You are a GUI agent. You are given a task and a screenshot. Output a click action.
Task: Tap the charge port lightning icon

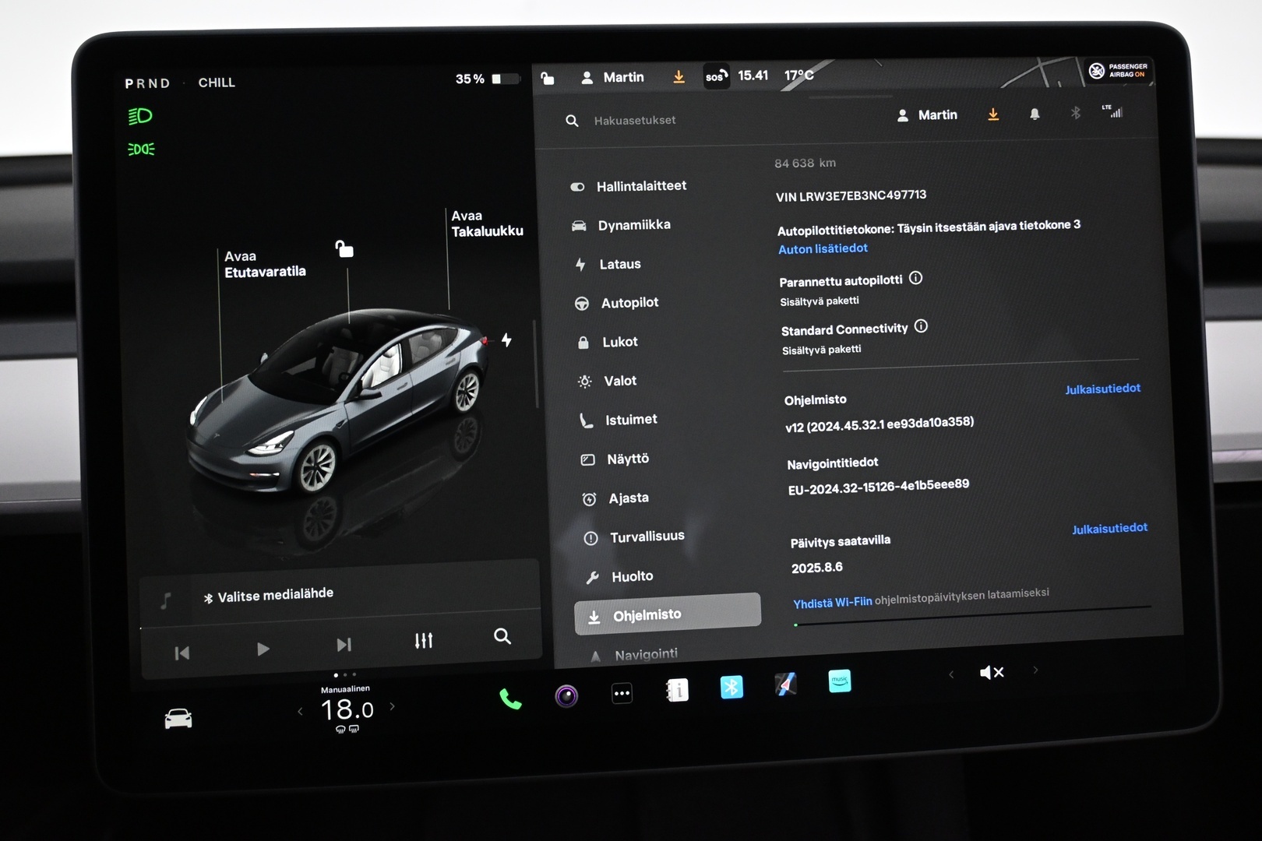(506, 340)
